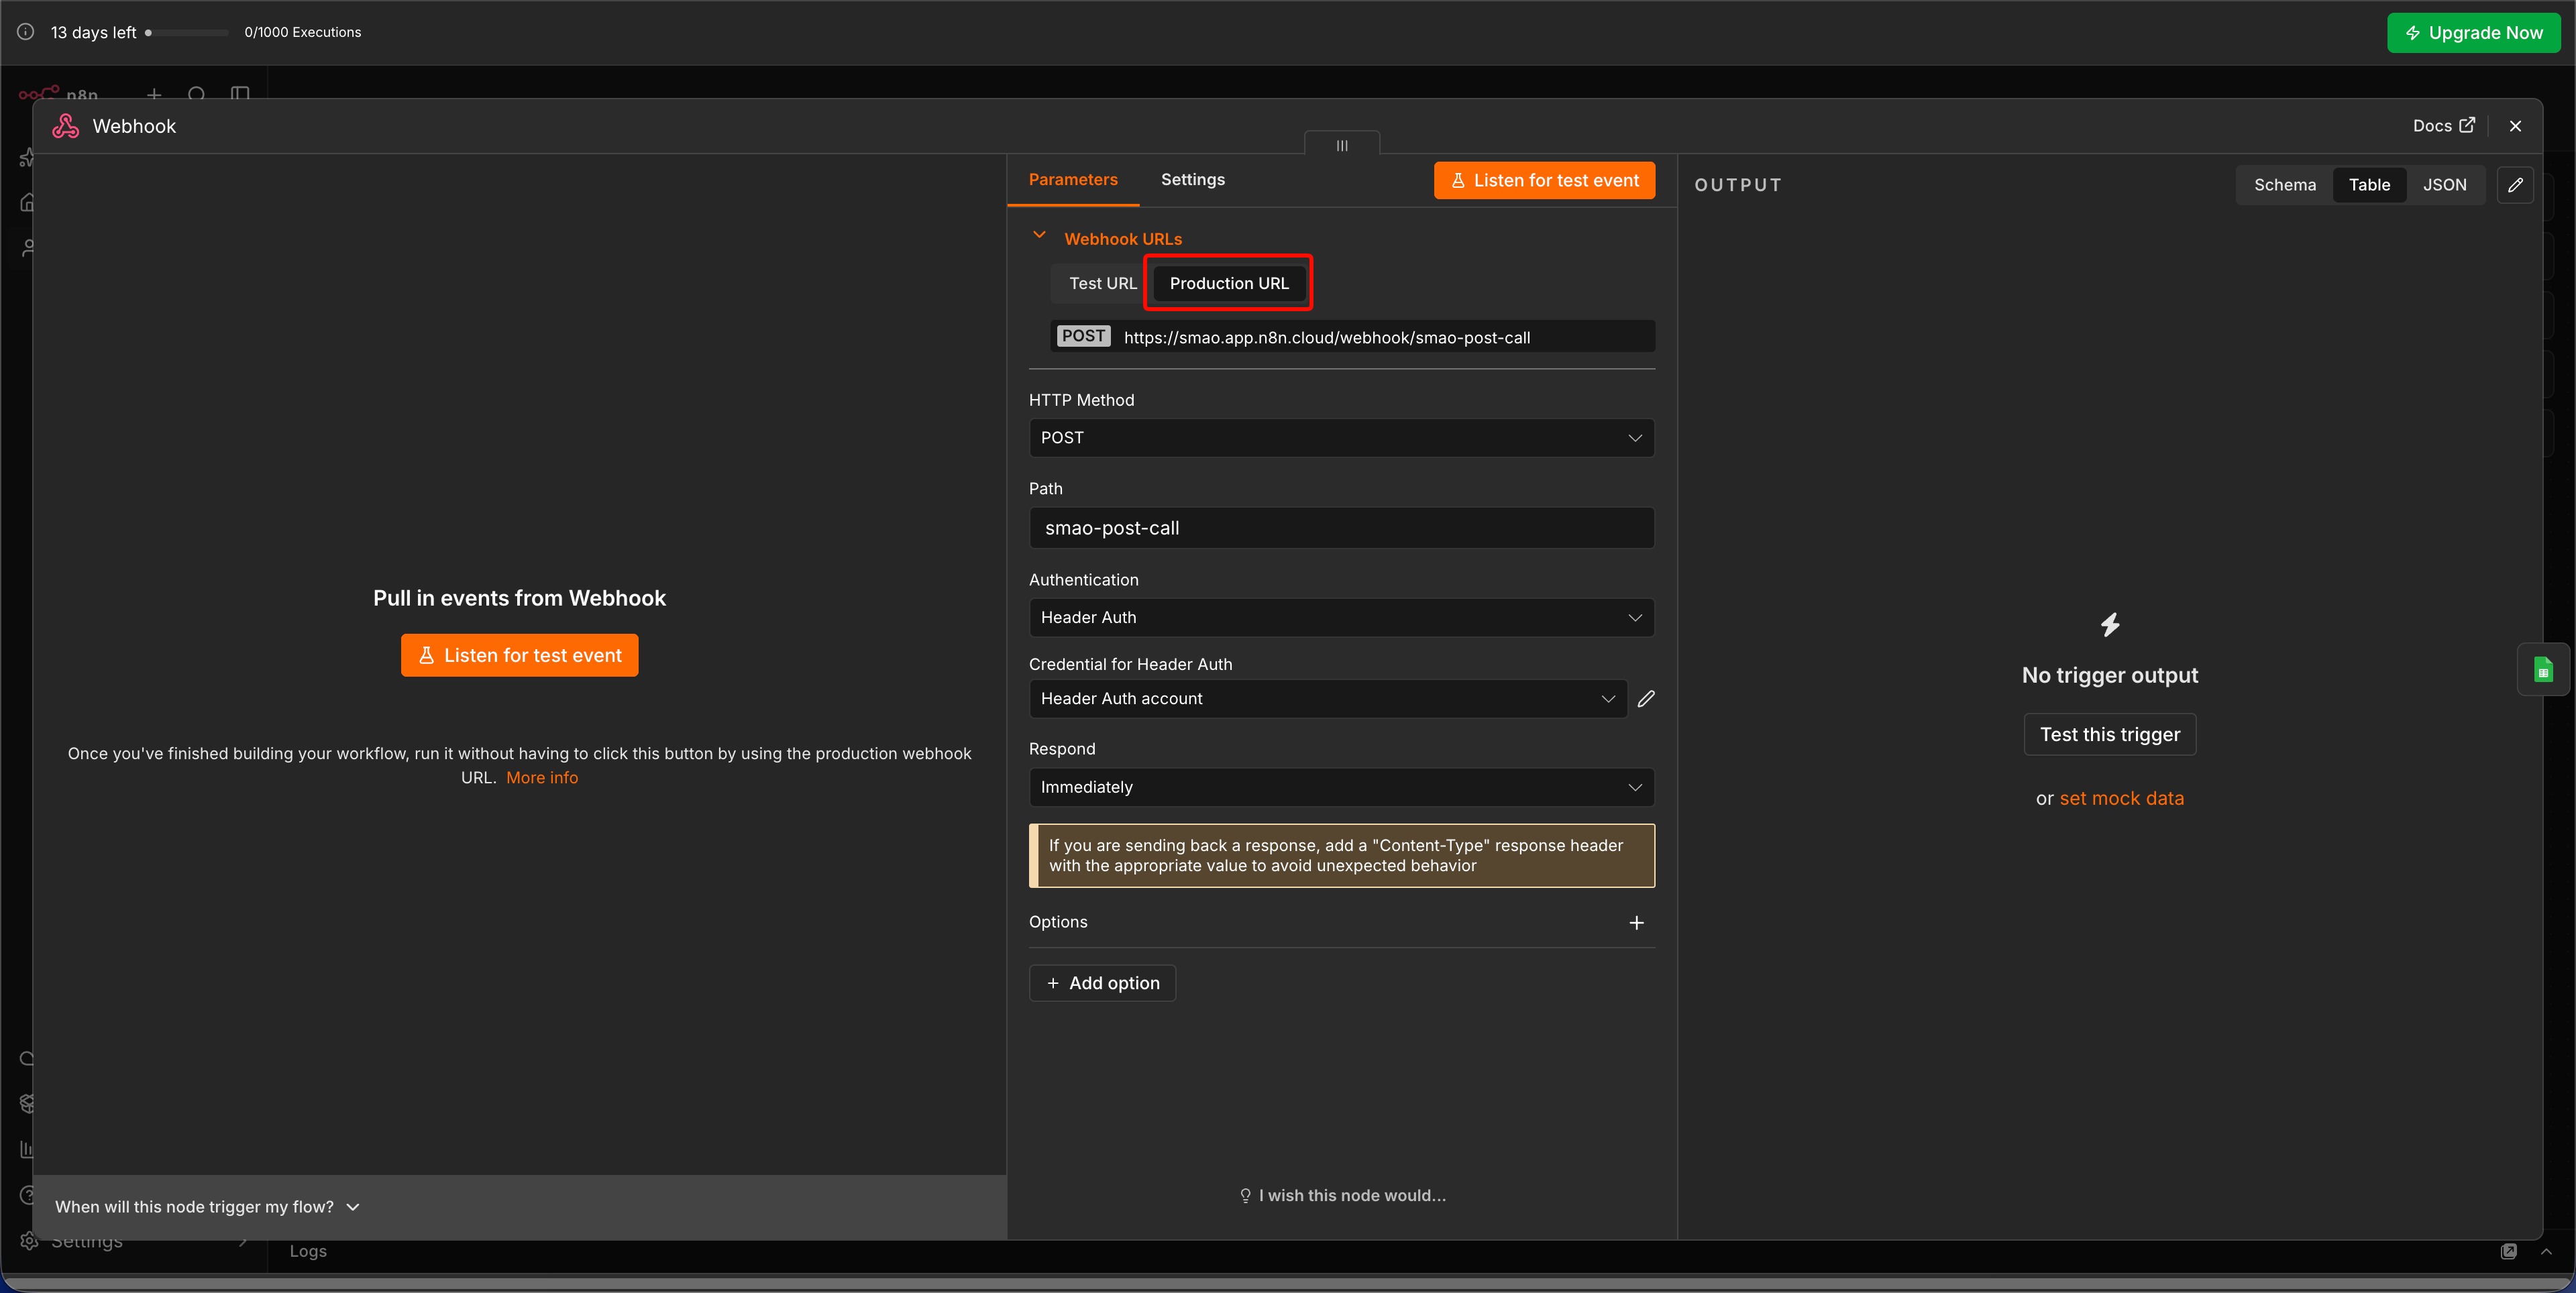Click the output edit pencil icon
Image resolution: width=2576 pixels, height=1293 pixels.
[x=2515, y=185]
